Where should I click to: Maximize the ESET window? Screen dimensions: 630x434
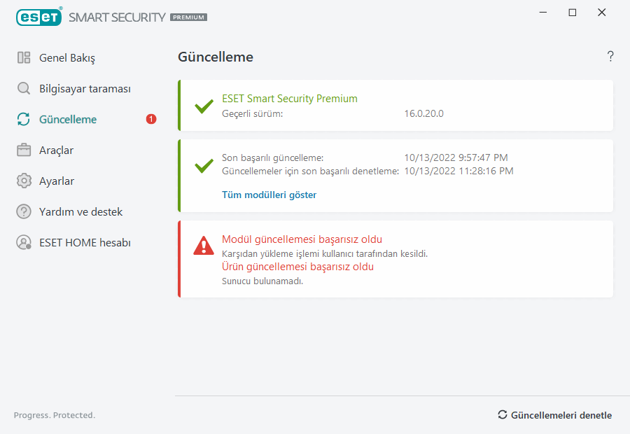(573, 13)
